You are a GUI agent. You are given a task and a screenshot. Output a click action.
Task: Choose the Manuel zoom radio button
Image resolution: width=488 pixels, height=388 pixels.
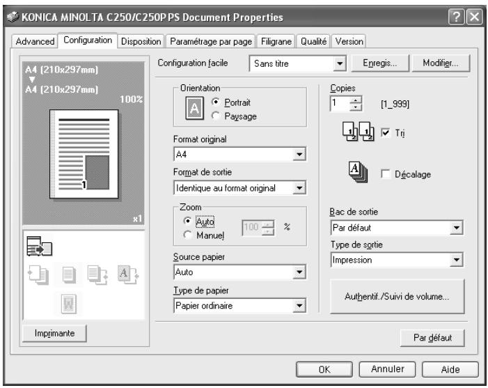[x=187, y=235]
